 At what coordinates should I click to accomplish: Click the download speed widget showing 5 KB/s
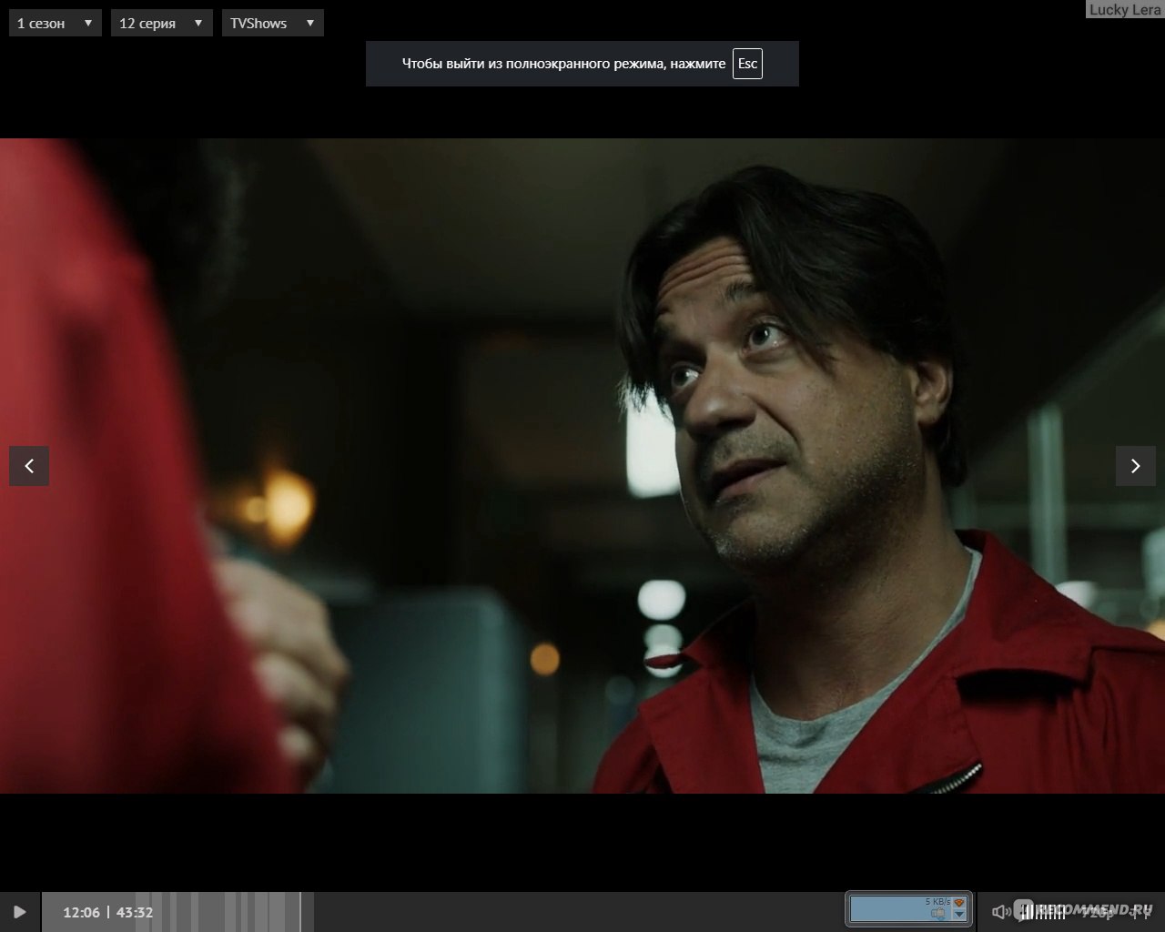click(909, 908)
